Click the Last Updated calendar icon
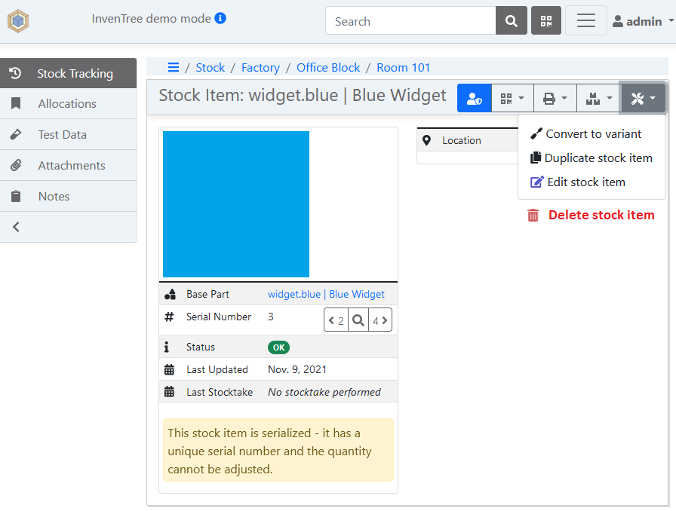 [x=169, y=369]
